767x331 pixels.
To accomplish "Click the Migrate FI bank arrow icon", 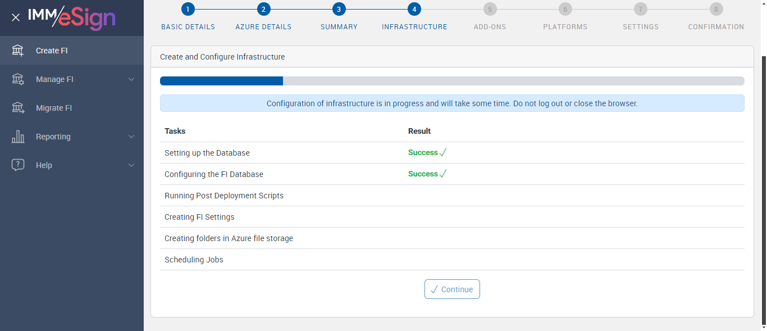I will pyautogui.click(x=18, y=108).
